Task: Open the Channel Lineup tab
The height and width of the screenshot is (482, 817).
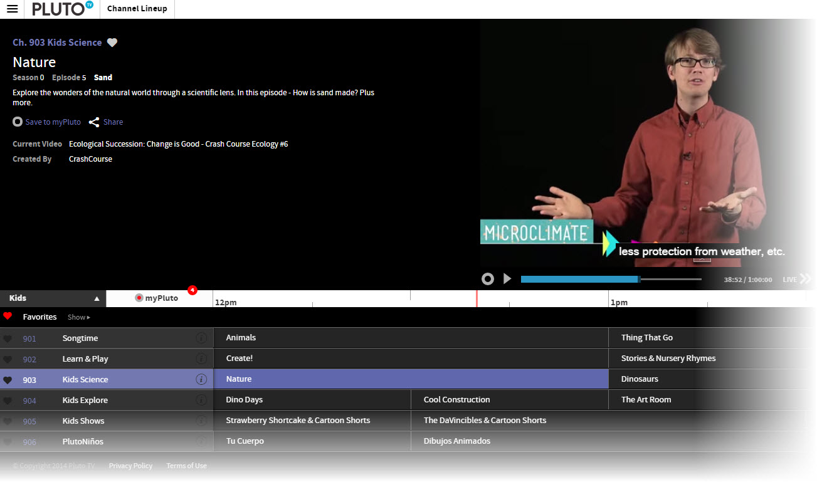Action: [x=137, y=9]
